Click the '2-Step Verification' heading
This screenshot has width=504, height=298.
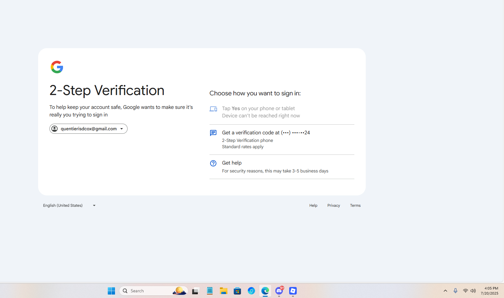tap(107, 91)
